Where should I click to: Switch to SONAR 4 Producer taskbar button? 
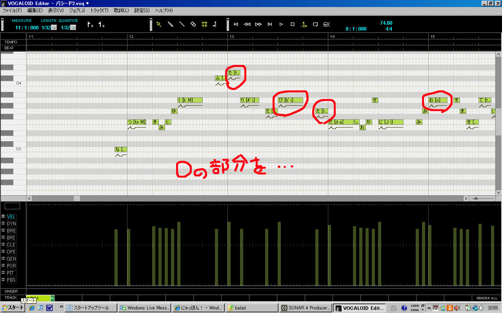click(307, 308)
